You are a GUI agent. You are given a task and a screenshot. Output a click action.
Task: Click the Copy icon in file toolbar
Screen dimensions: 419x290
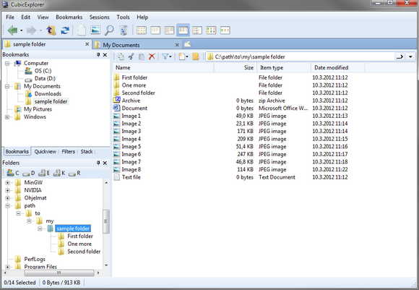pos(121,56)
